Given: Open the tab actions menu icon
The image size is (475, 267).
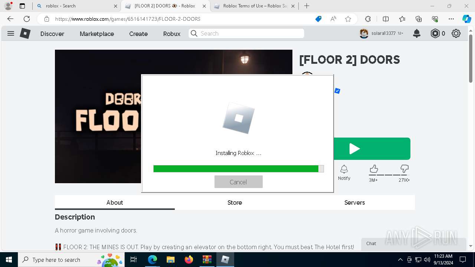Looking at the screenshot, I should pyautogui.click(x=22, y=6).
